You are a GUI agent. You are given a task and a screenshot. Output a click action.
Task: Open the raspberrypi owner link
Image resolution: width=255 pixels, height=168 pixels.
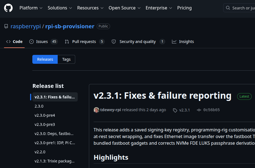tap(26, 26)
